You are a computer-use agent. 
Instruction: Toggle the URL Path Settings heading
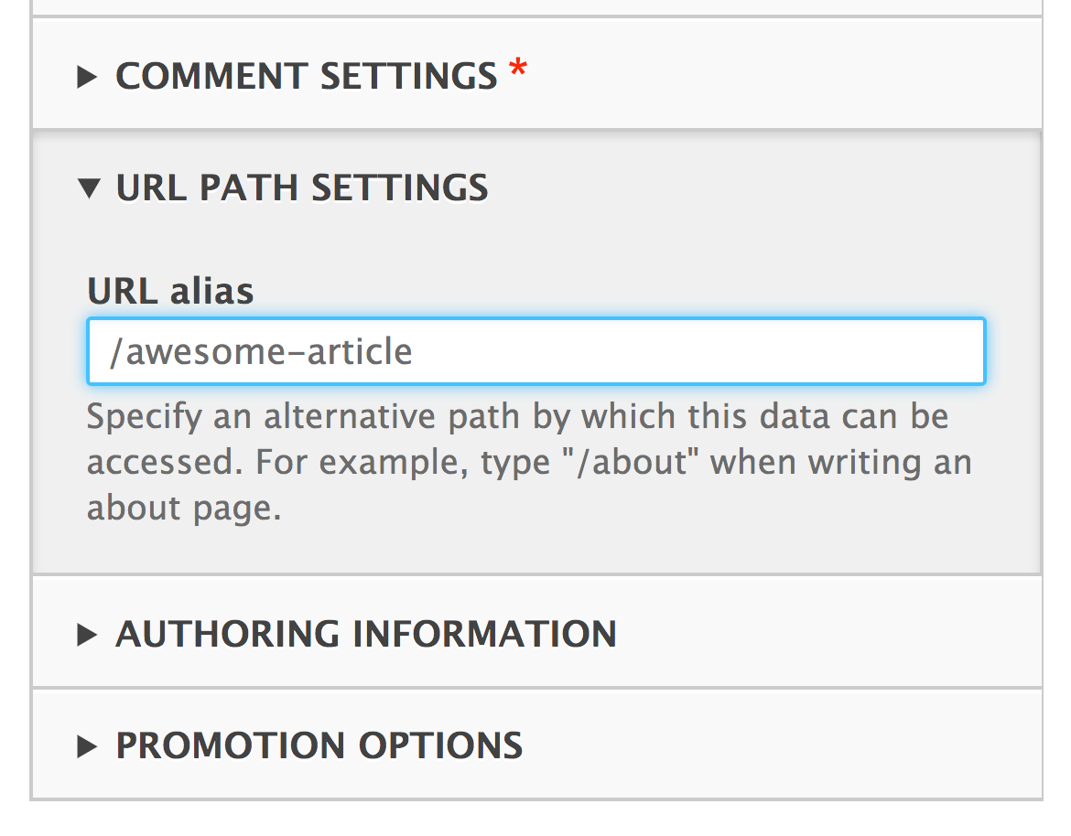pyautogui.click(x=301, y=188)
